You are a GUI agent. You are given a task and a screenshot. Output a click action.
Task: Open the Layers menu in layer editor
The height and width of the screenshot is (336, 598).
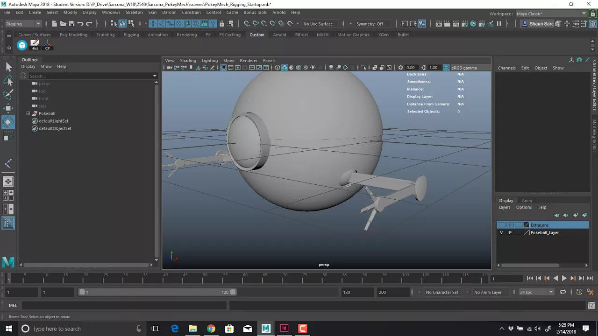(505, 207)
